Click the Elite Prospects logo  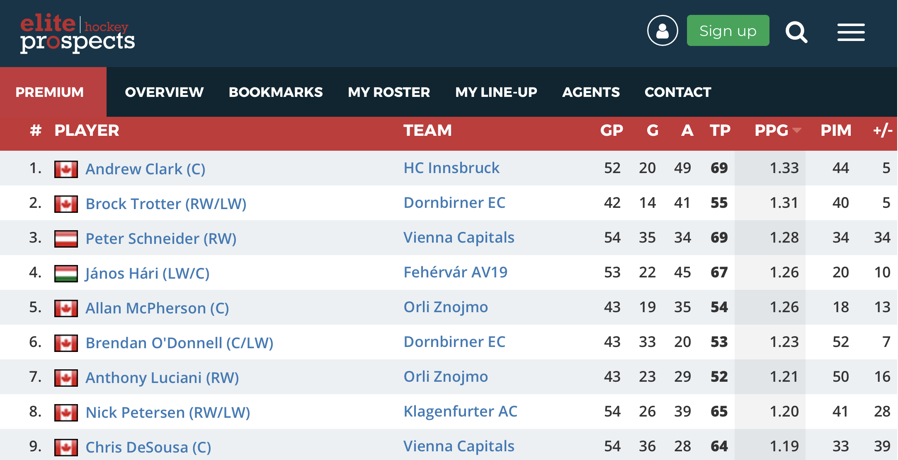78,33
